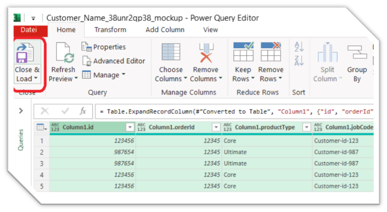This screenshot has height=212, width=387.
Task: Sort descending Z to A
Action: click(299, 60)
